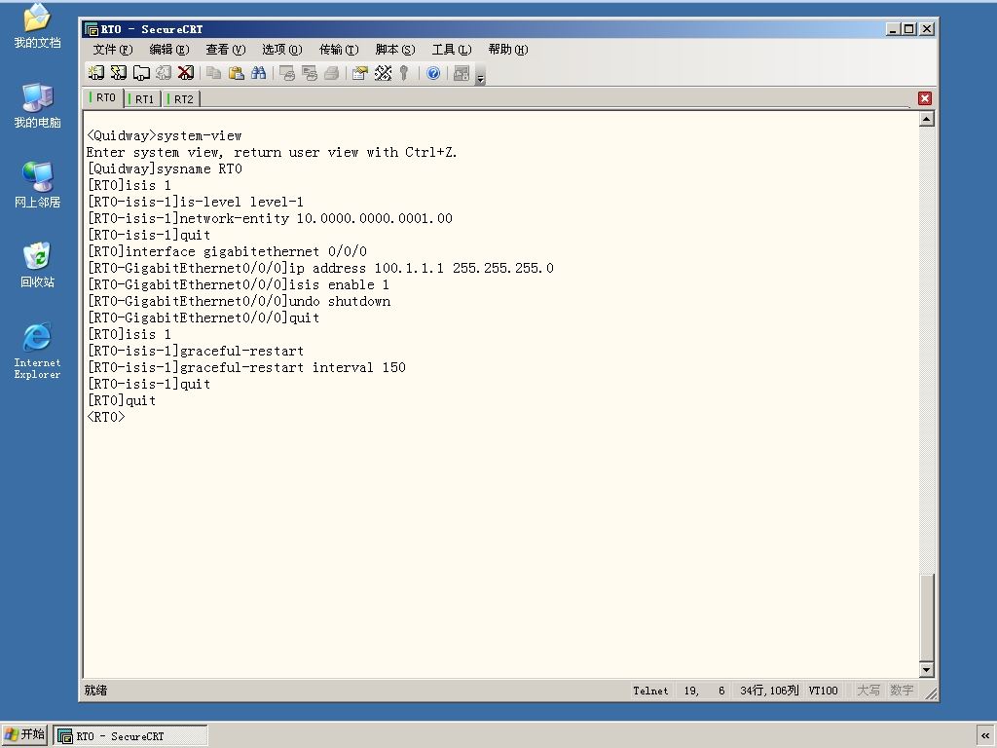Click the RT0 - SecureCRT taskbar button

click(129, 736)
